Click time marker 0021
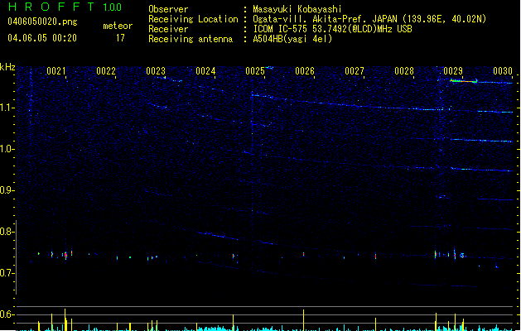This screenshot has width=521, height=331. click(x=56, y=71)
